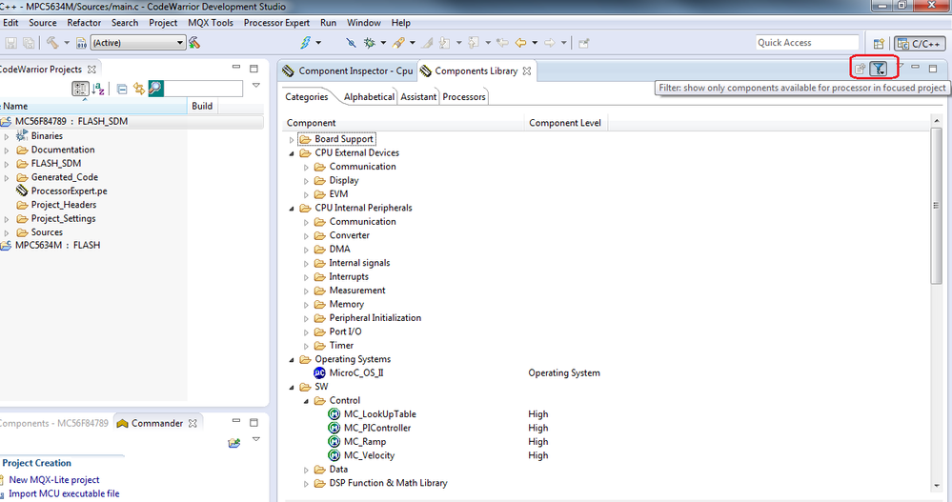Image resolution: width=952 pixels, height=502 pixels.
Task: Select the MC_PIController component
Action: tap(377, 428)
